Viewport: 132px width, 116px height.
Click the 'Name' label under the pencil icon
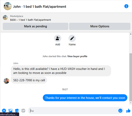[x=72, y=44]
